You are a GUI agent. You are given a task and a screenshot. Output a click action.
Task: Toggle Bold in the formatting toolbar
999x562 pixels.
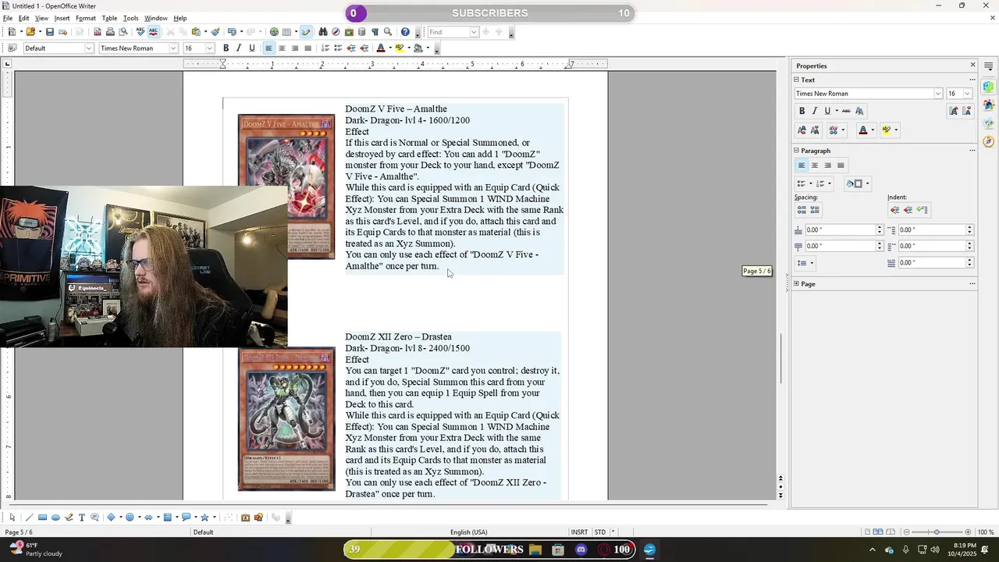(226, 48)
